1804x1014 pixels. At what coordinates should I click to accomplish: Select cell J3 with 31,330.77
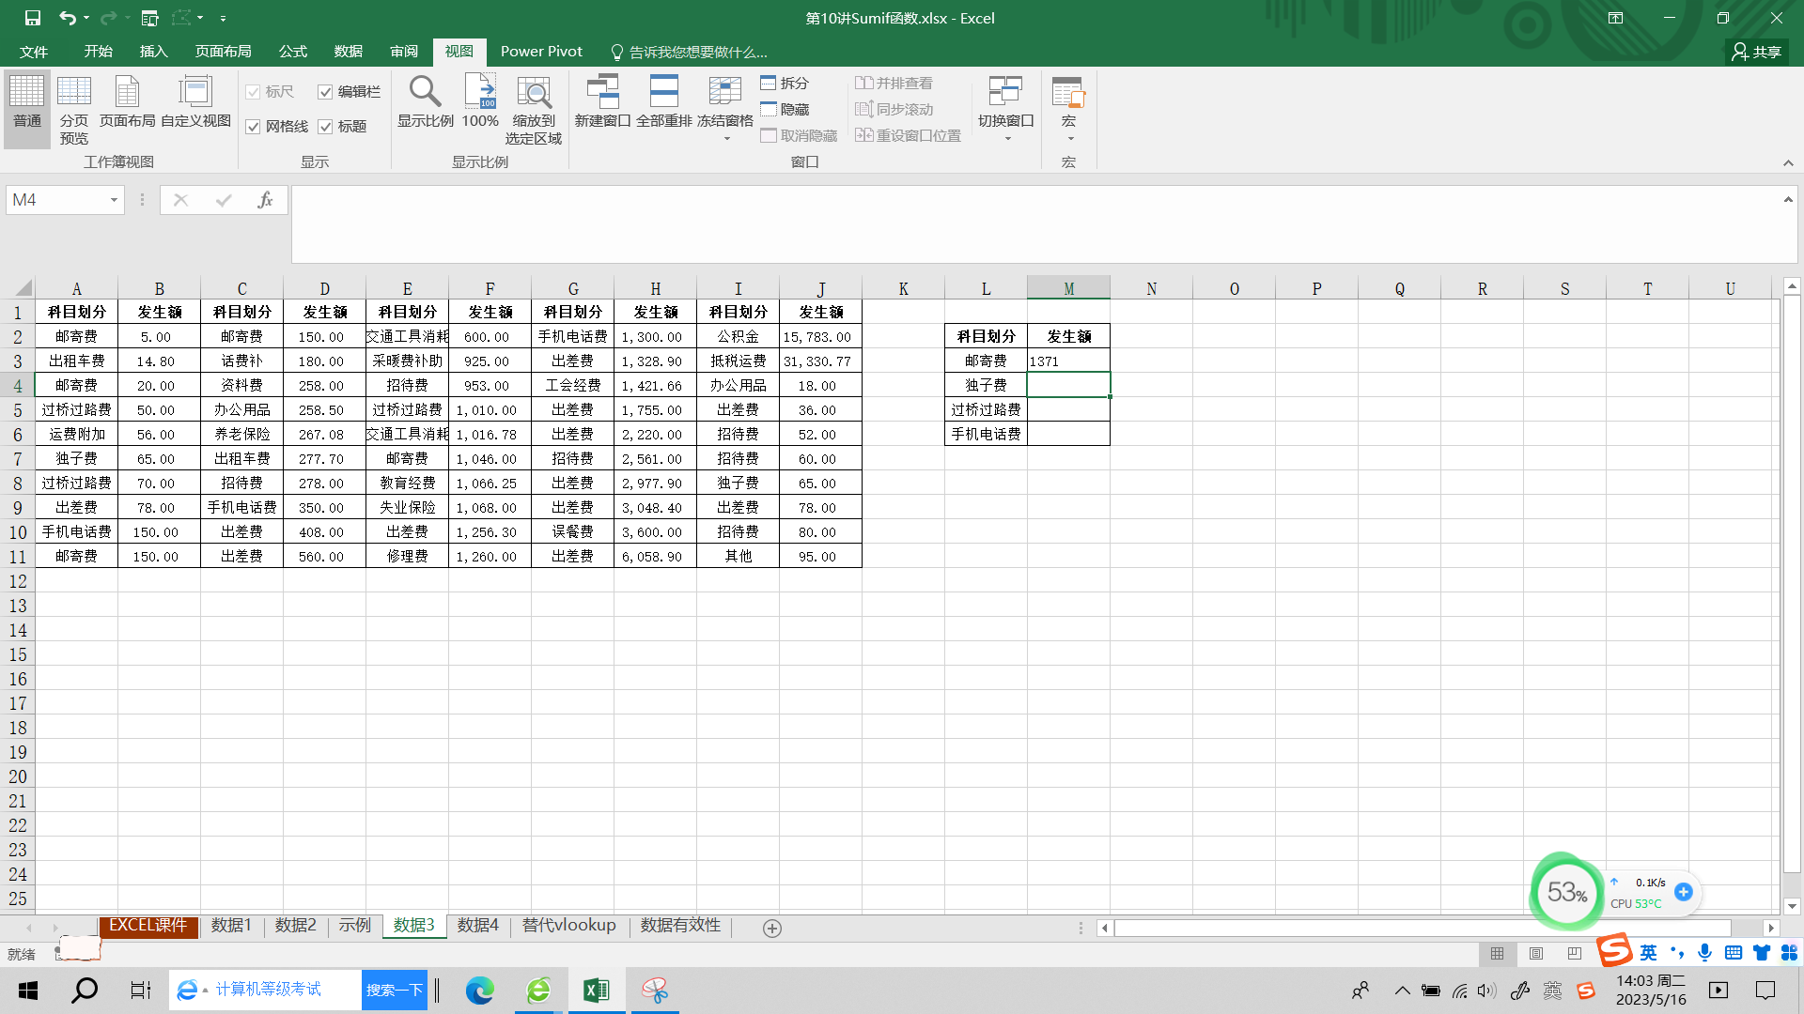tap(820, 361)
